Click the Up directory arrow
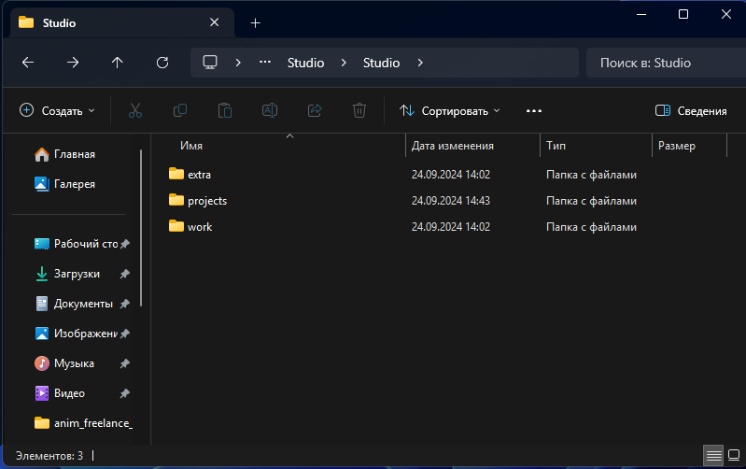The width and height of the screenshot is (746, 469). pos(117,63)
